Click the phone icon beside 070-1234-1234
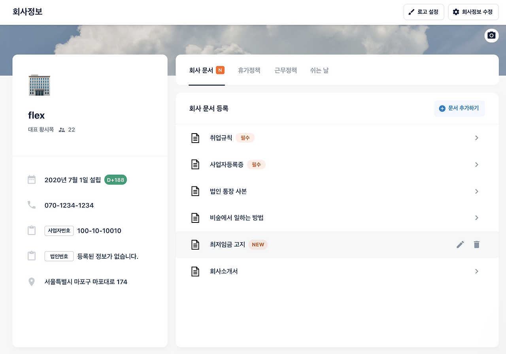This screenshot has height=354, width=506. (32, 205)
